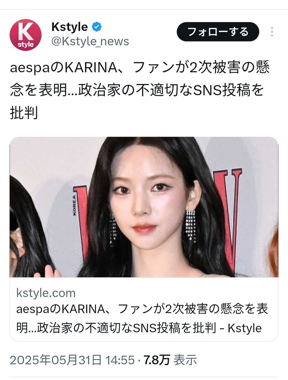Open the tweet body text starting aespaのKARINA
This screenshot has width=288, height=380.
[140, 90]
